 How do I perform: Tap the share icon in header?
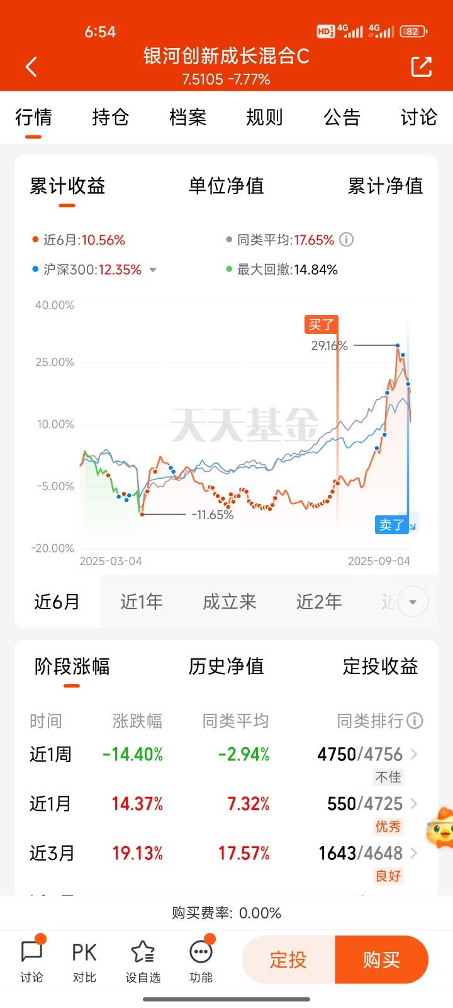pos(422,67)
